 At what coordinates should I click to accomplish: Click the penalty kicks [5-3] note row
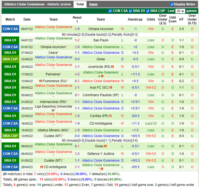pos(100,35)
